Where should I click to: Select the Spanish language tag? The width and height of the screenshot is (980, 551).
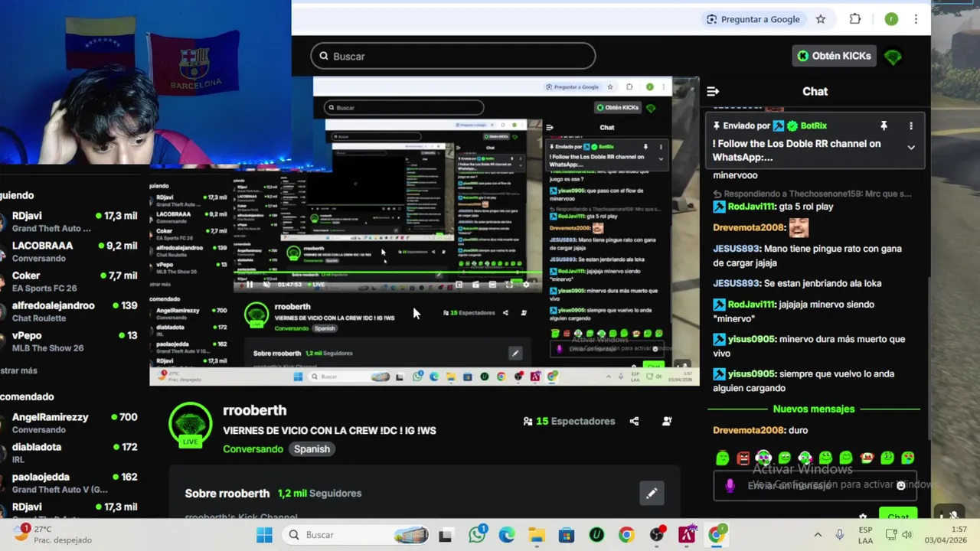pyautogui.click(x=312, y=449)
